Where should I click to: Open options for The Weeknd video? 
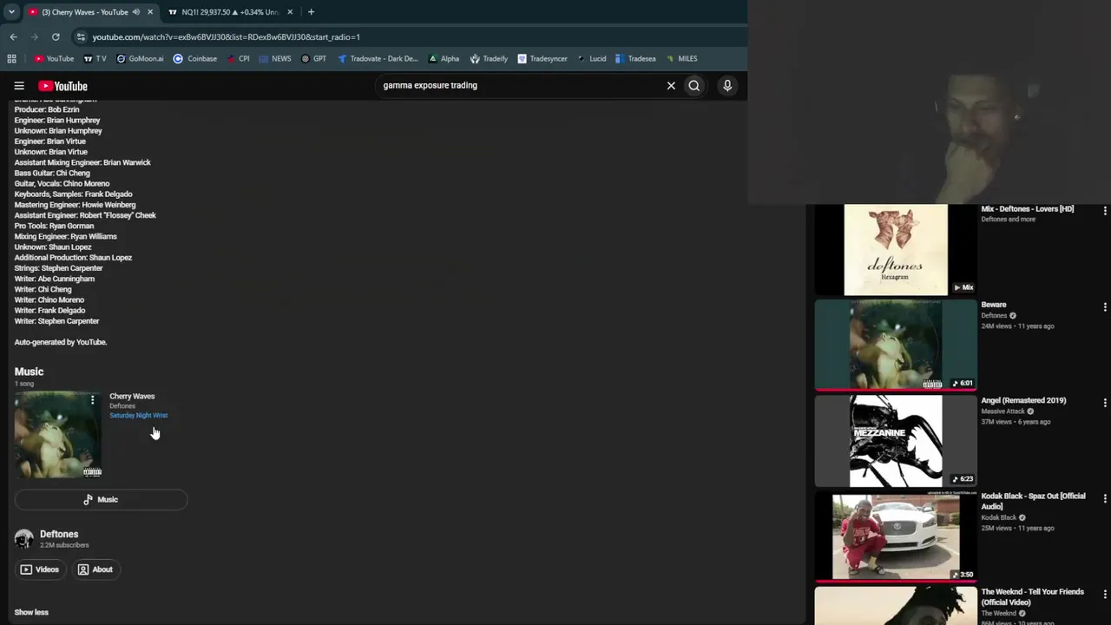(x=1104, y=594)
